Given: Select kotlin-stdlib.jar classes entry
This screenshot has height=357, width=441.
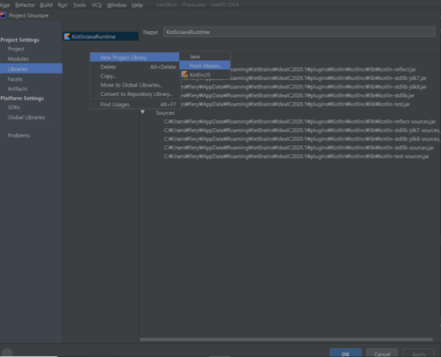Looking at the screenshot, I should click(x=298, y=95).
